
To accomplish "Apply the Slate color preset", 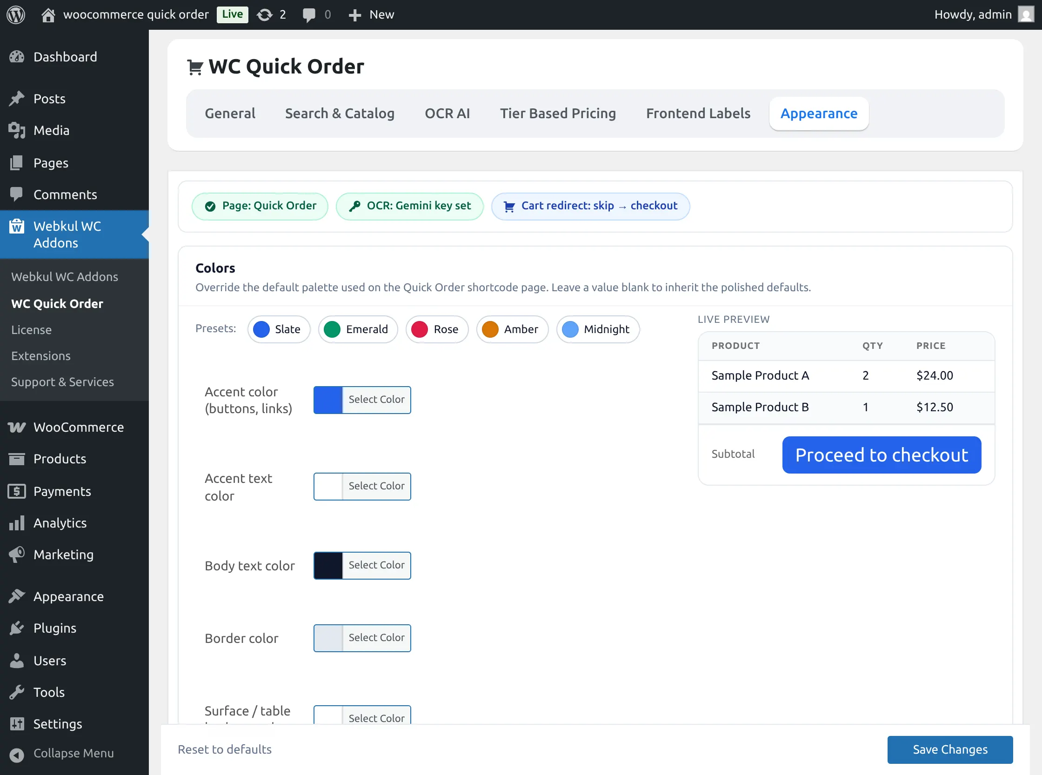I will 279,329.
